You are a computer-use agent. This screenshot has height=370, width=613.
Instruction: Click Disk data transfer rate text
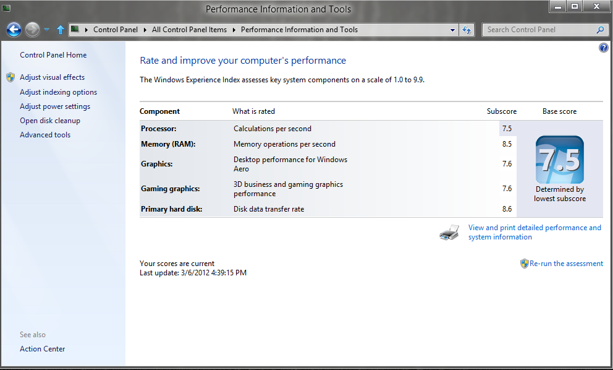tap(269, 209)
